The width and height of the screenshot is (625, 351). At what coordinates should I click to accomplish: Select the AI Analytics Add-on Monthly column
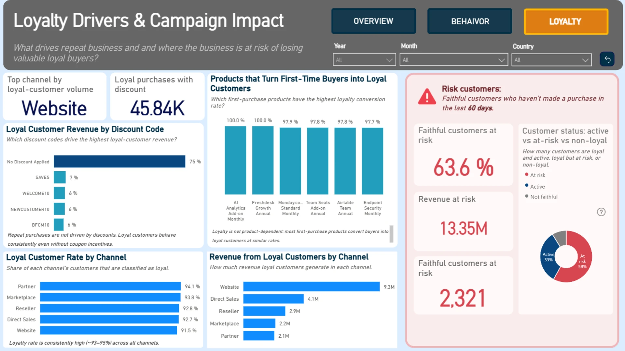(235, 160)
